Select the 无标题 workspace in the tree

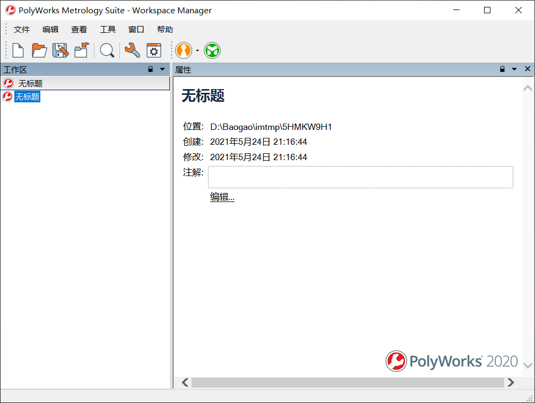point(28,97)
